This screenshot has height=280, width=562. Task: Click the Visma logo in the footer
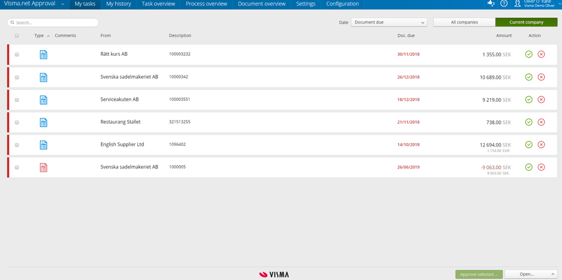coord(274,274)
